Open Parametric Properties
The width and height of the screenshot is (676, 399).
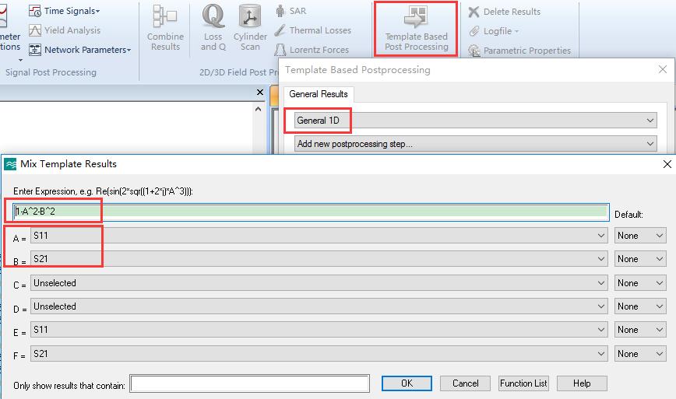click(x=519, y=51)
